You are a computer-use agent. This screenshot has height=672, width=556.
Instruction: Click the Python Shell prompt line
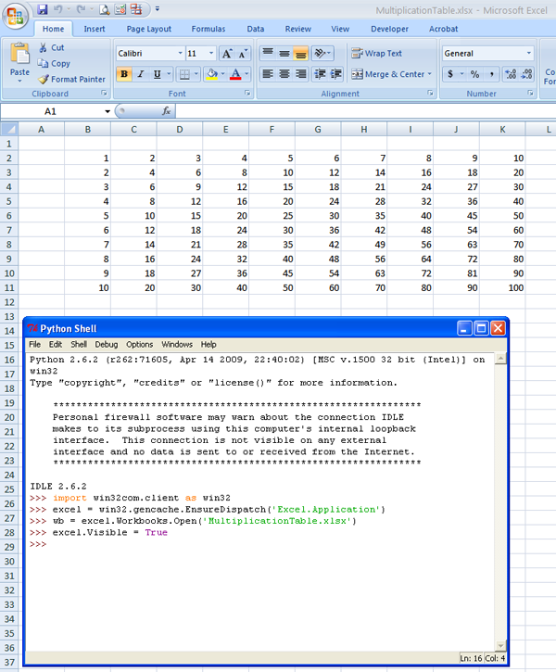[261, 544]
